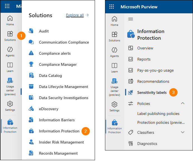The height and width of the screenshot is (161, 193).
Task: Expand the Classifiers section chevron
Action: pos(183,132)
